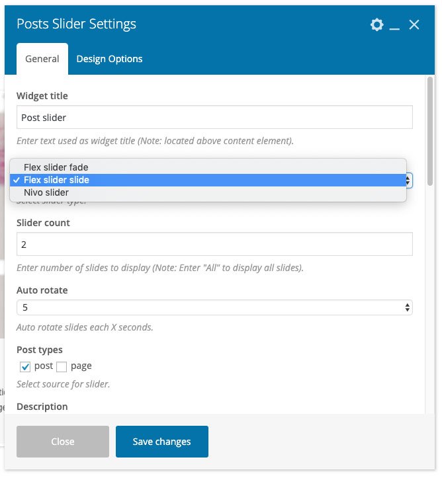Screen dimensions: 442x478
Task: Click the Post types label
Action: tap(39, 350)
